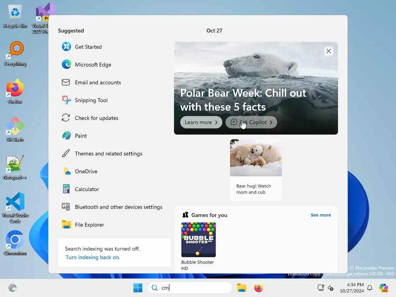
Task: Select Visual Studio Code desktop shortcut
Action: (x=15, y=208)
